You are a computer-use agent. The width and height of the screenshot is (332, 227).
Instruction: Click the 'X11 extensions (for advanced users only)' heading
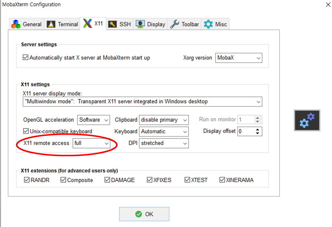tap(69, 171)
